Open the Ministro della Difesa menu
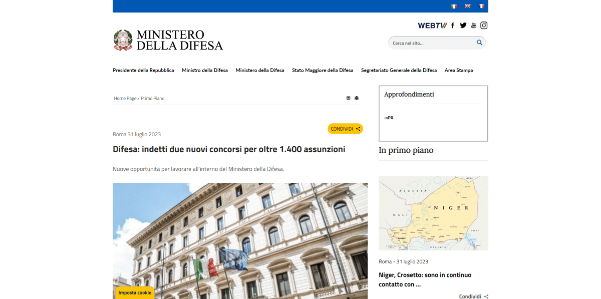 [x=205, y=70]
